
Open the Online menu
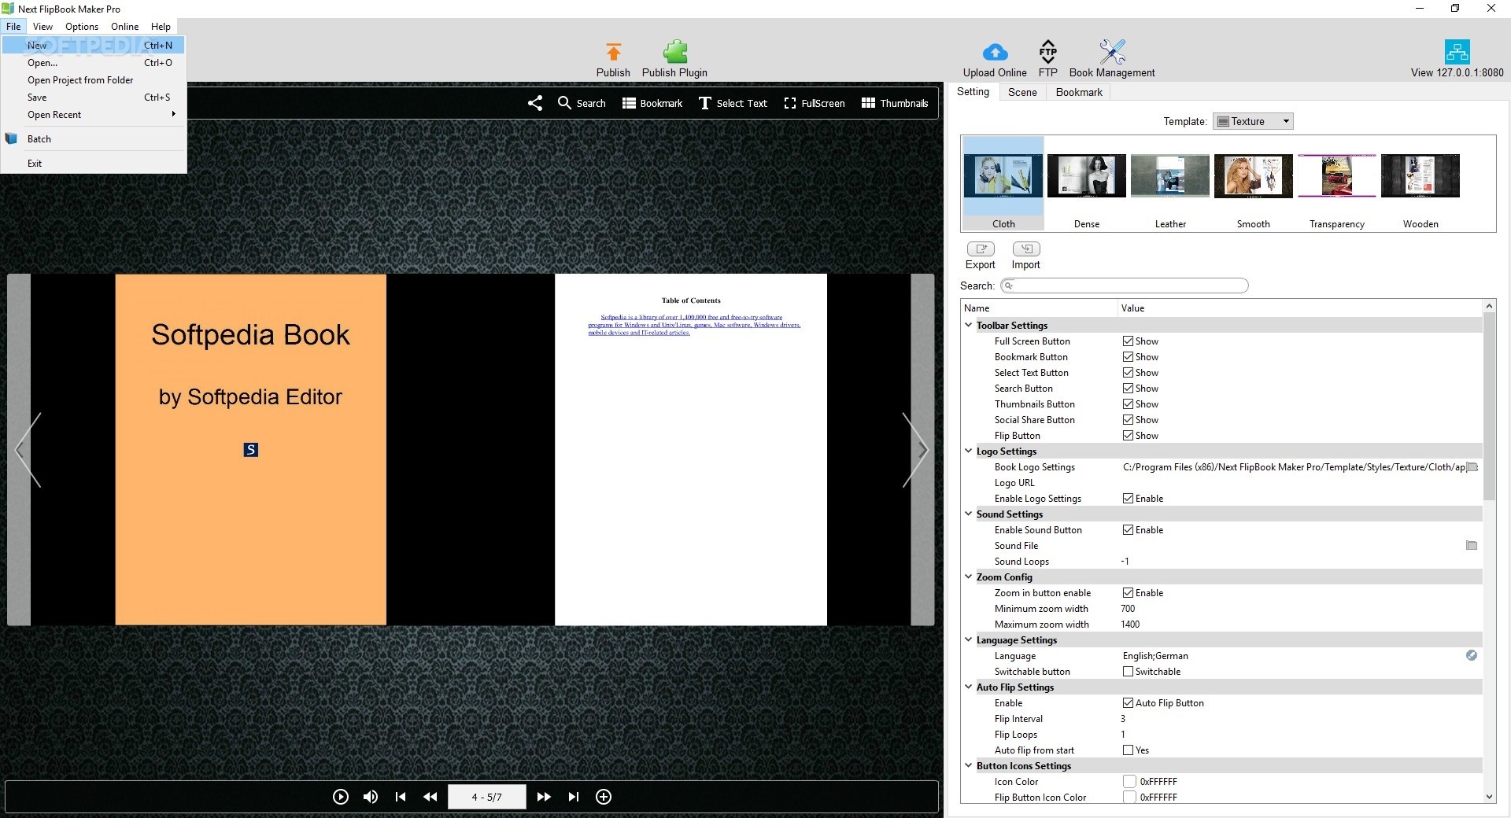(124, 27)
